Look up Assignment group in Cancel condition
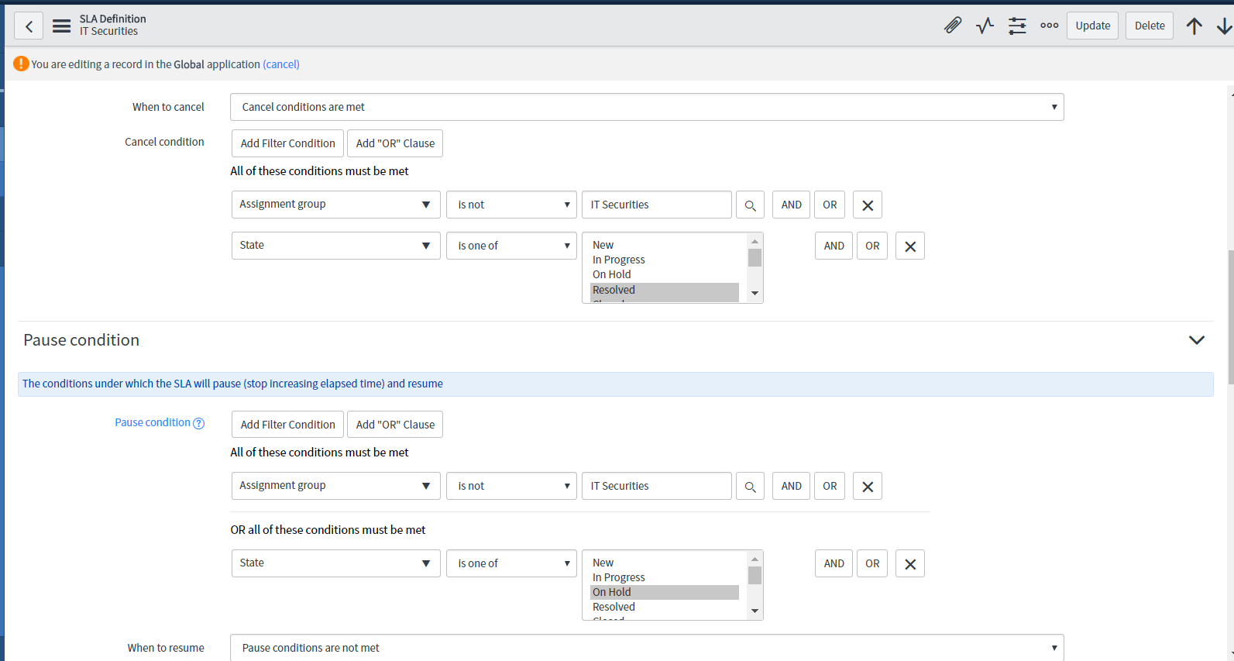The width and height of the screenshot is (1234, 661). tap(750, 205)
